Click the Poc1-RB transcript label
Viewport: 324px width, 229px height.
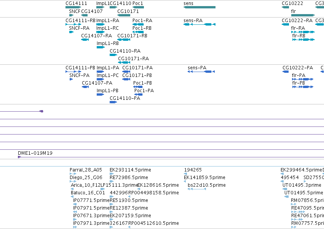(x=142, y=28)
